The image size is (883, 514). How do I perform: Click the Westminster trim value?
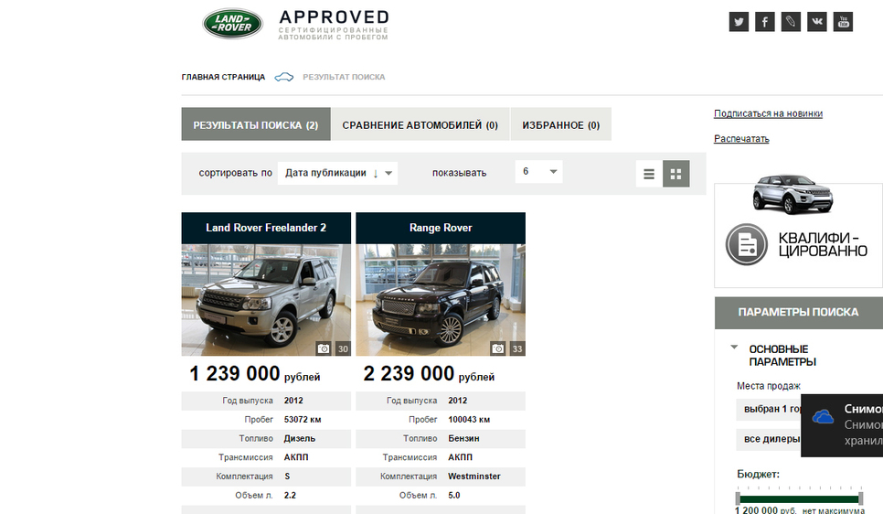pyautogui.click(x=474, y=477)
